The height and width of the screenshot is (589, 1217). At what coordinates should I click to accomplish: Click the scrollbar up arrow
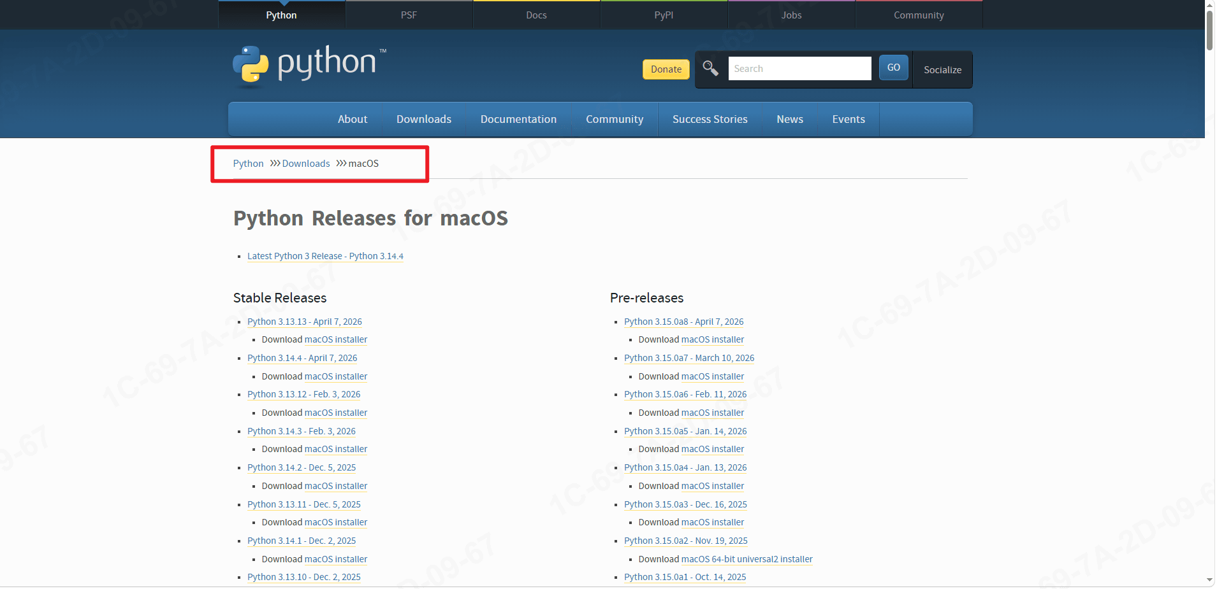click(1209, 5)
